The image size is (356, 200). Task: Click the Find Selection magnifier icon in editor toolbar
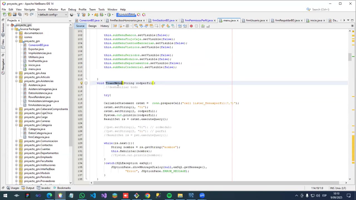[x=136, y=26]
